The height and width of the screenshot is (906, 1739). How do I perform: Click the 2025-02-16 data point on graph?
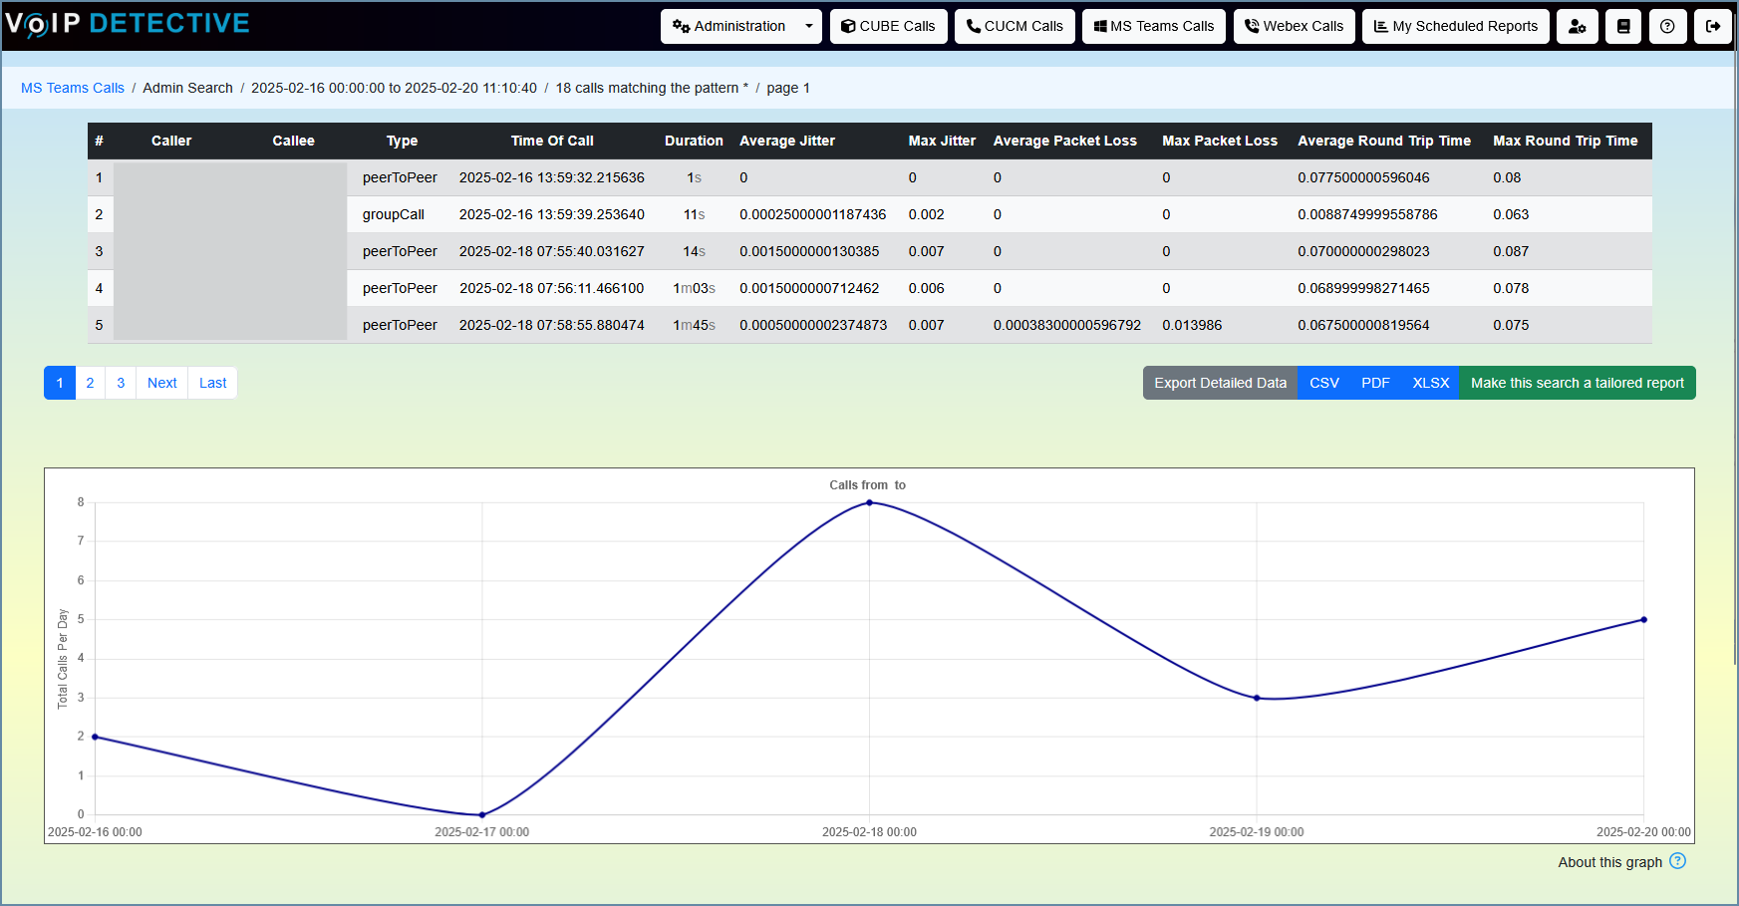pyautogui.click(x=95, y=737)
